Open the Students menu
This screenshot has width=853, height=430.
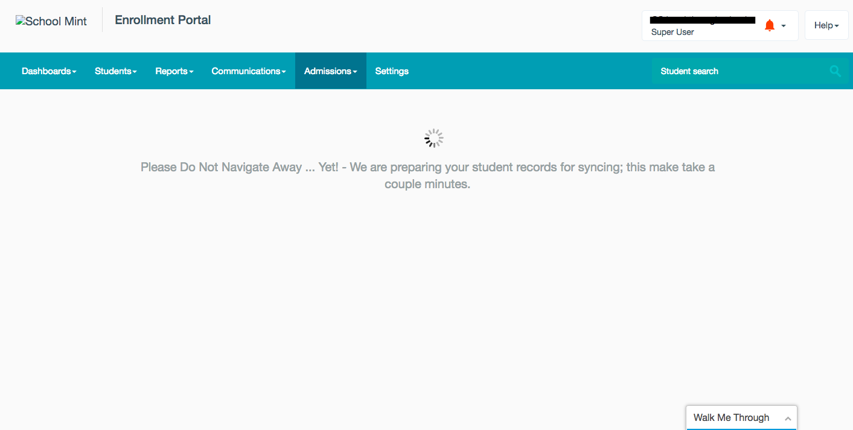pos(116,71)
